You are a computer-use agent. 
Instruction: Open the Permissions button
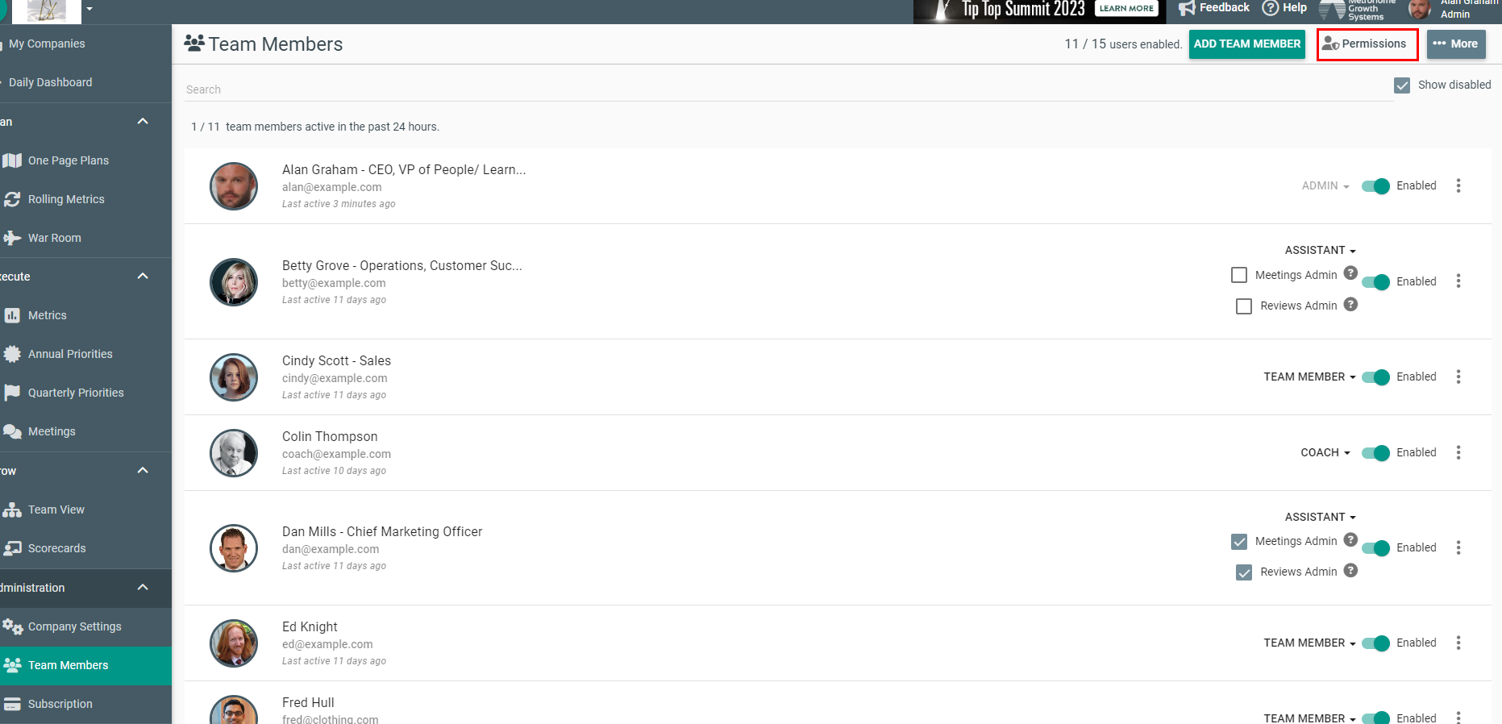pos(1367,44)
